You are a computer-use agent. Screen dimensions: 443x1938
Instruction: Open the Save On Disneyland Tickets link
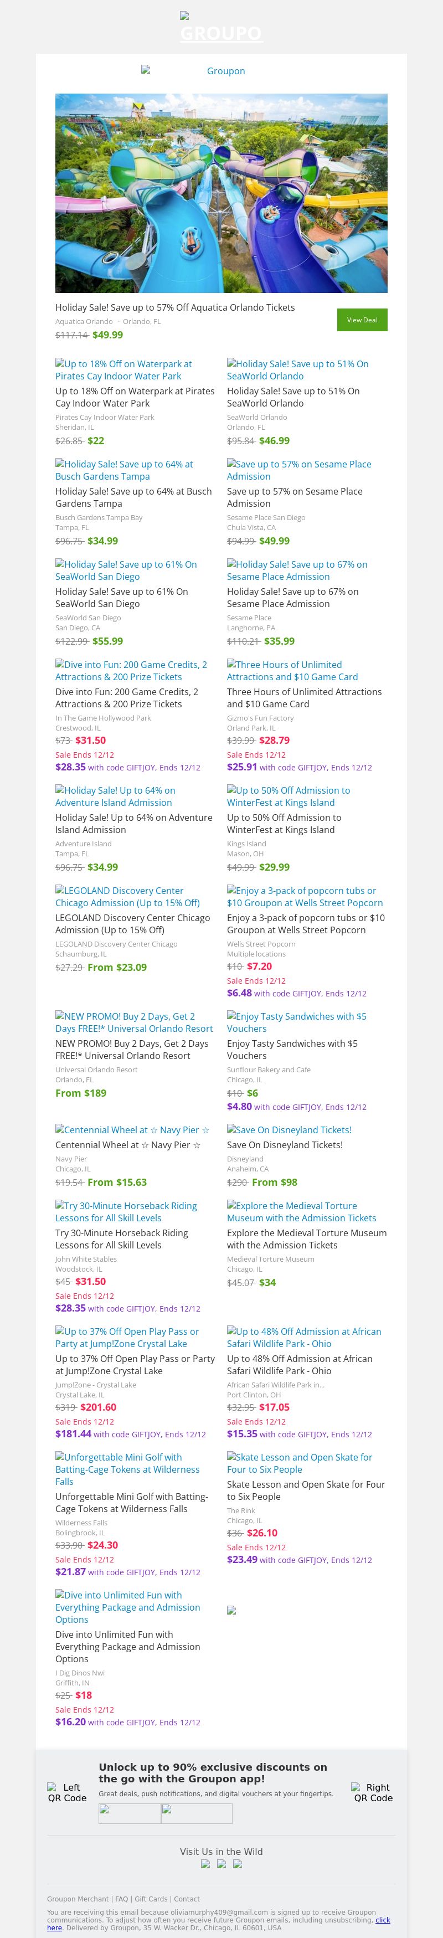[290, 1129]
